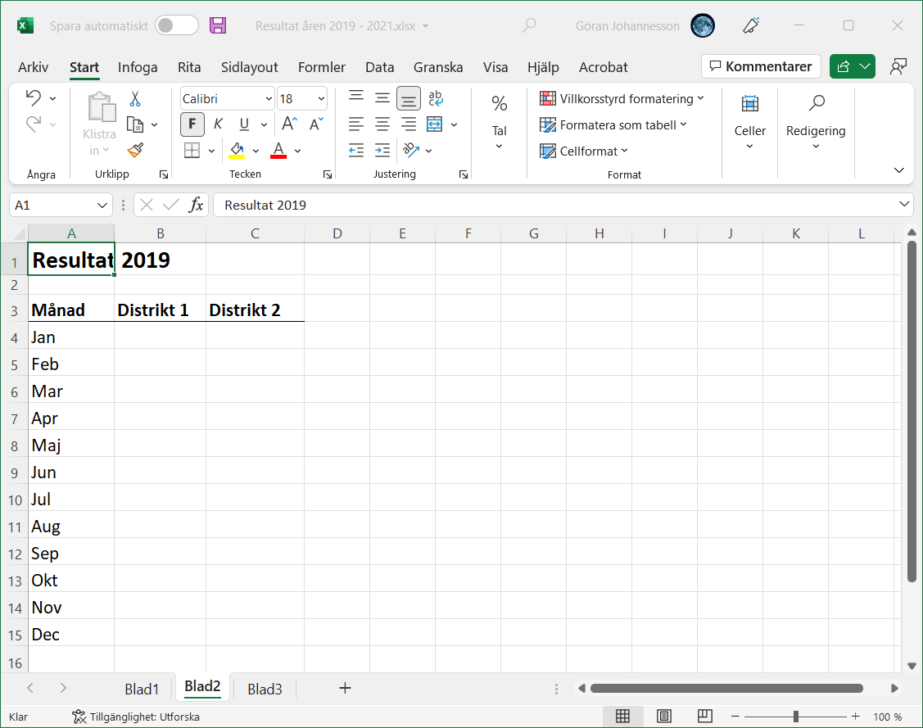Click the Wrap Text icon
The height and width of the screenshot is (728, 923).
coord(436,98)
